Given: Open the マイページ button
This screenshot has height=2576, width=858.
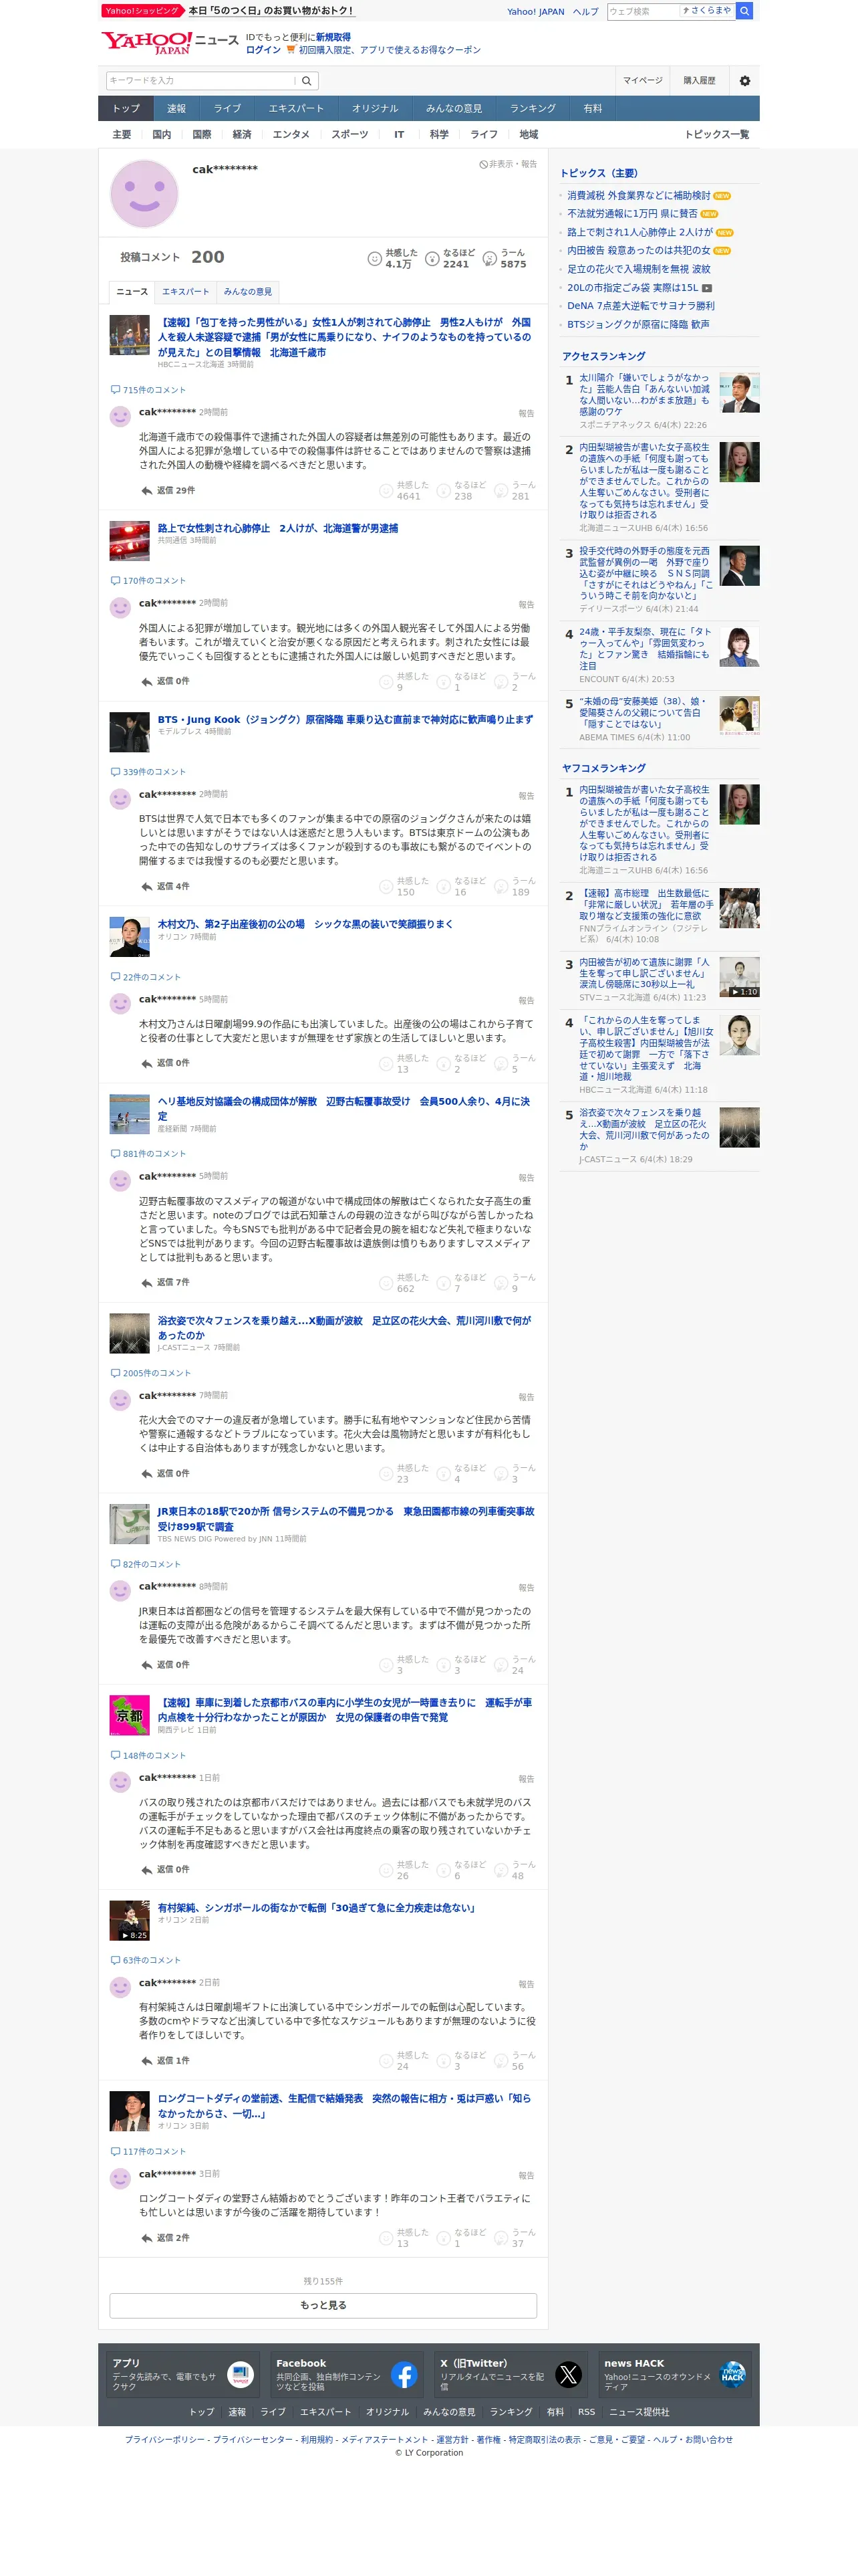Looking at the screenshot, I should (642, 81).
